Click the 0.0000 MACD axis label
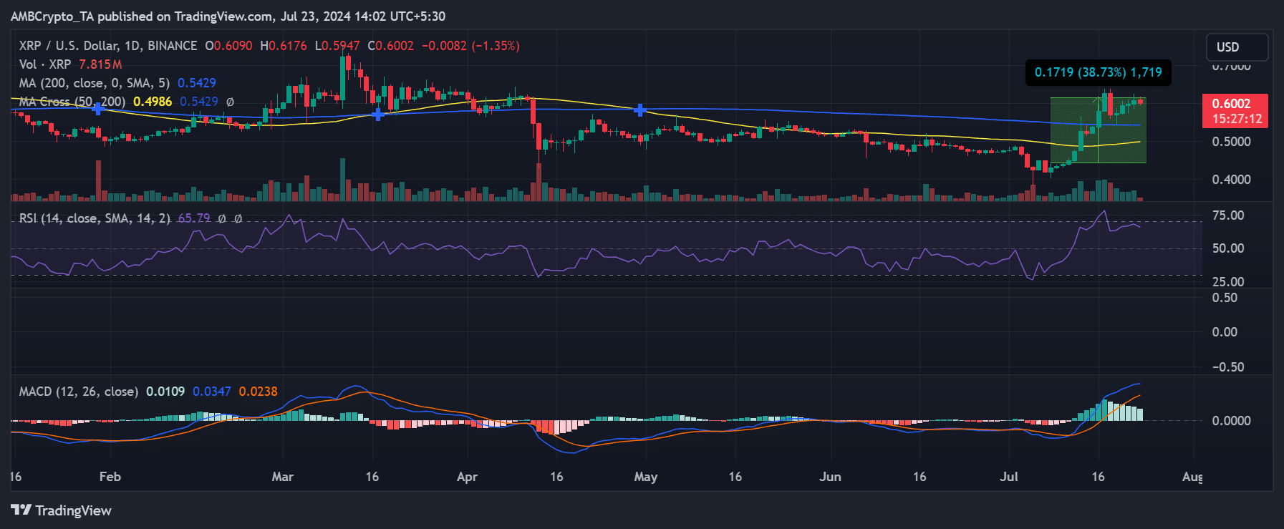 [1232, 421]
